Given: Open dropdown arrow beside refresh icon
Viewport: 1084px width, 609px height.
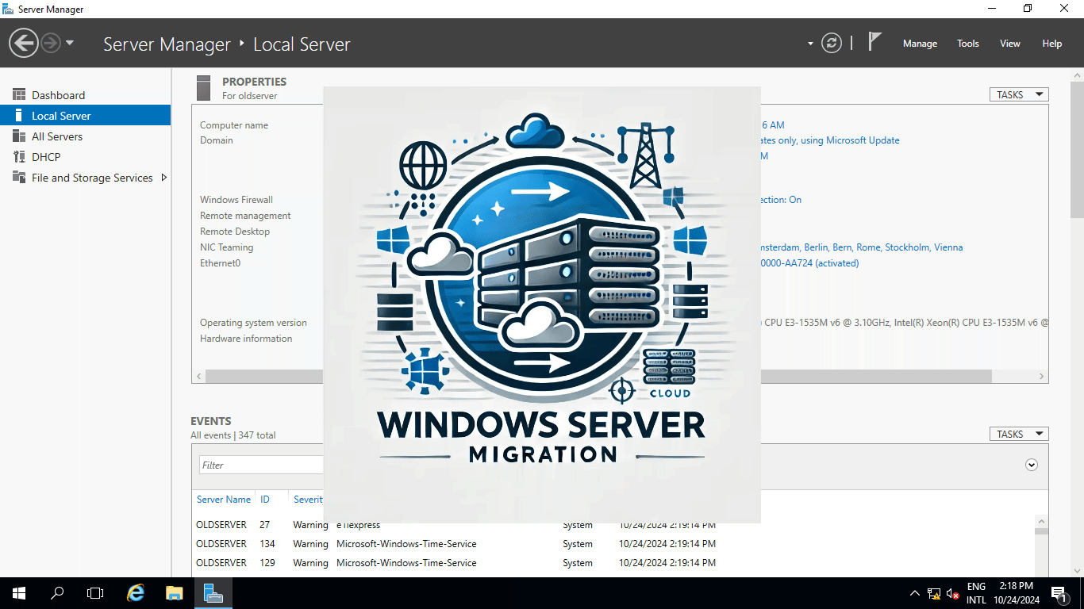Looking at the screenshot, I should [x=810, y=44].
